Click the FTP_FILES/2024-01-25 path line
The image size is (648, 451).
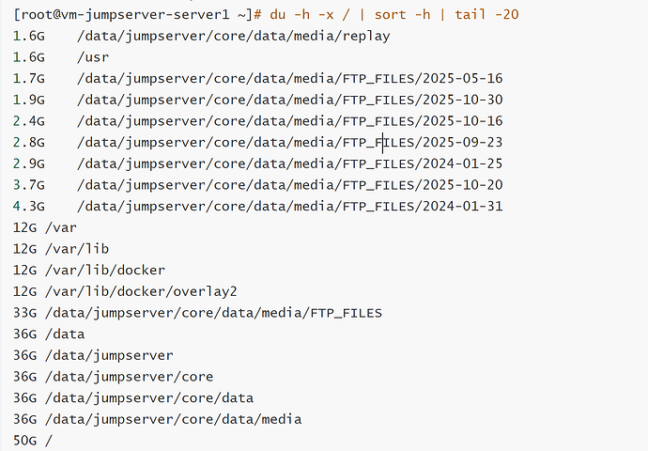point(291,163)
